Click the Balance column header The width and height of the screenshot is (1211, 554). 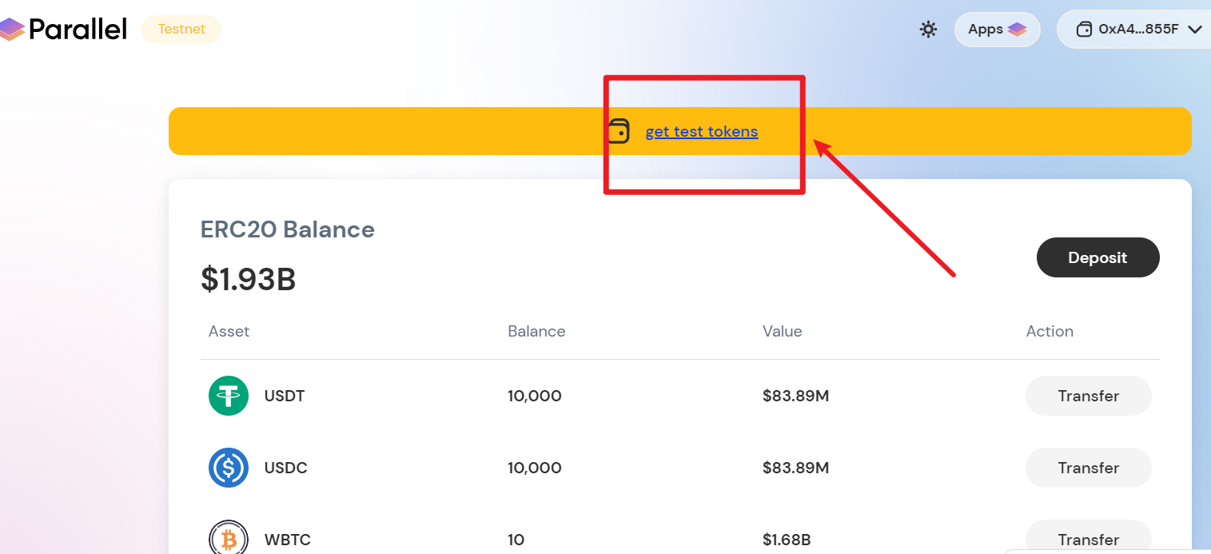pos(536,331)
